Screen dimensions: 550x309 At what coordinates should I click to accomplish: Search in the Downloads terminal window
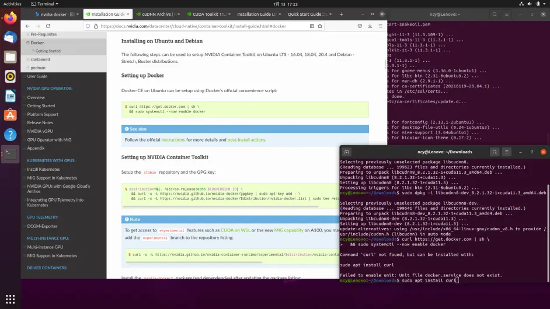click(495, 152)
